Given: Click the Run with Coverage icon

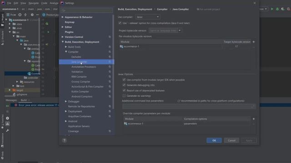Looking at the screenshot, I should pos(283,9).
